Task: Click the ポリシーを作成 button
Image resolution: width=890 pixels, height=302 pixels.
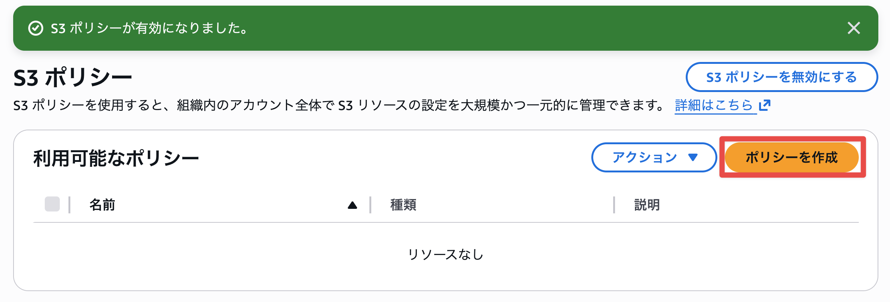Action: point(791,157)
